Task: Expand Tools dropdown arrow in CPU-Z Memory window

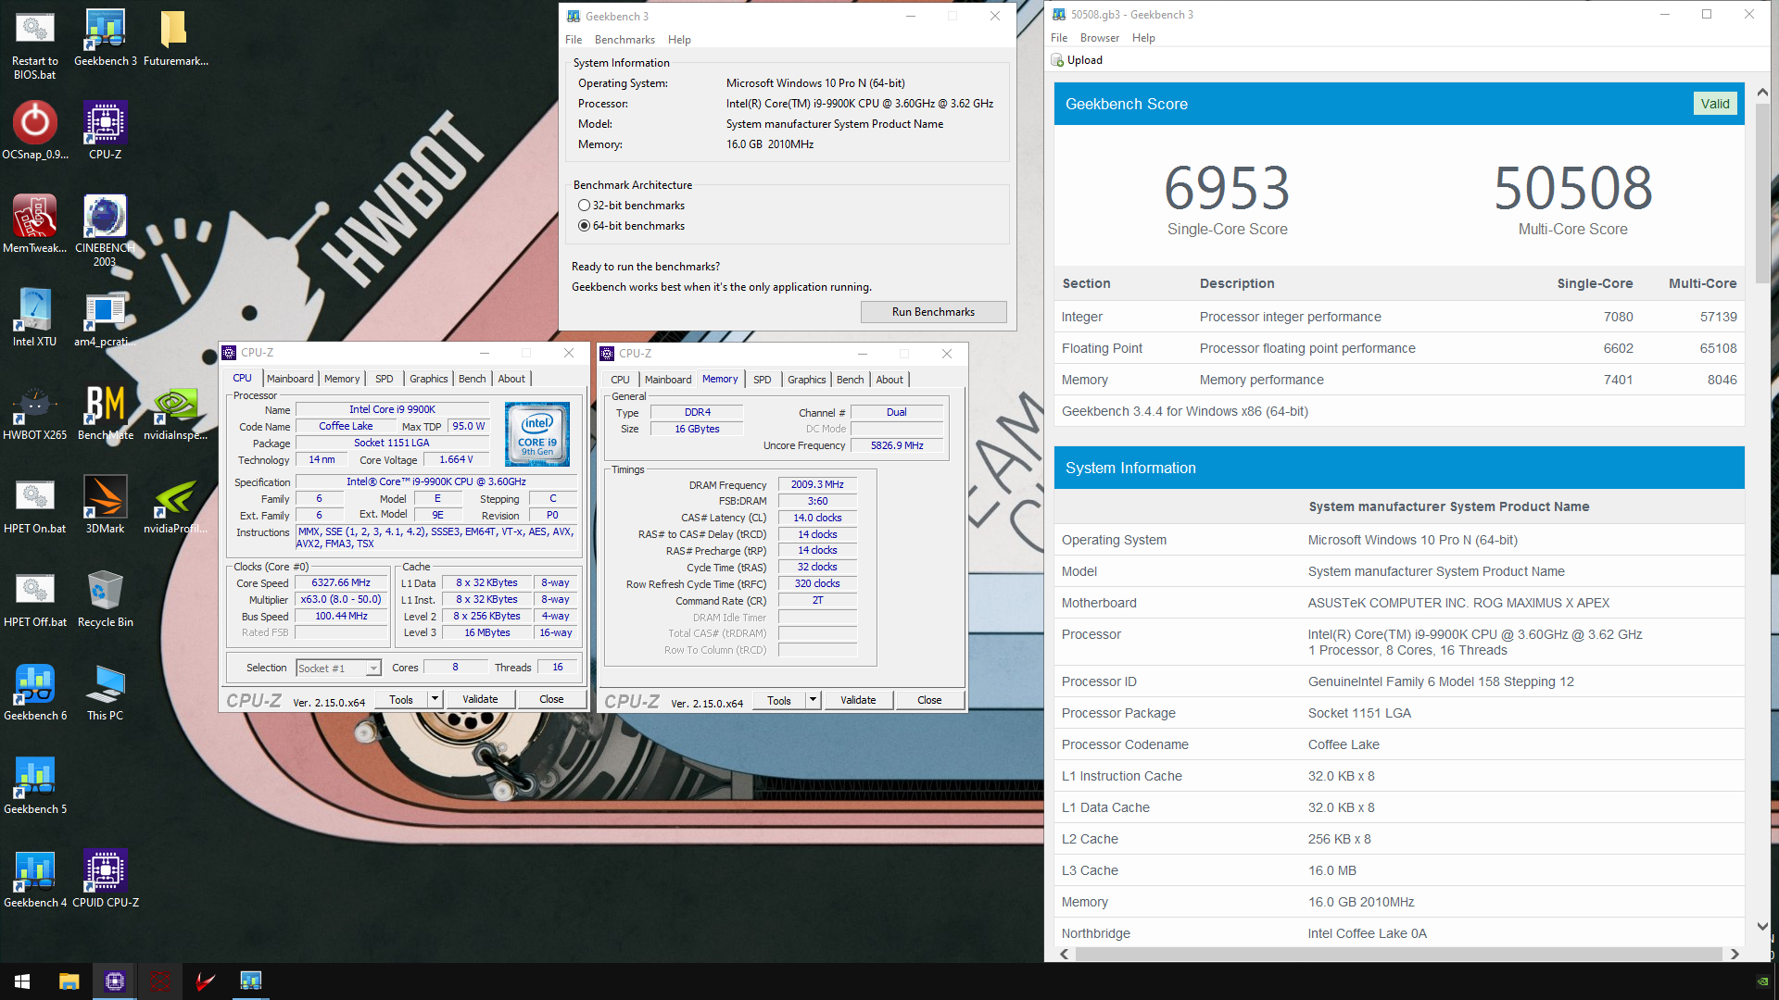Action: [x=813, y=700]
